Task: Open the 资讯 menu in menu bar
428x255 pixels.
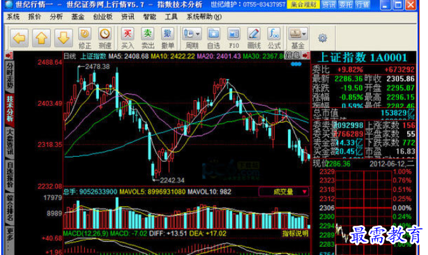Action: (x=127, y=17)
